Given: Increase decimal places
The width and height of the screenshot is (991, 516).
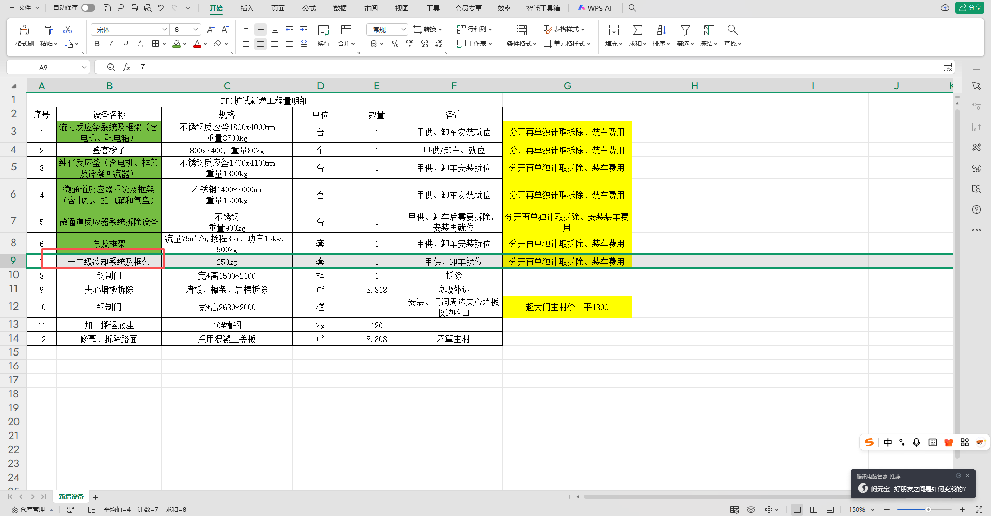Looking at the screenshot, I should 424,44.
